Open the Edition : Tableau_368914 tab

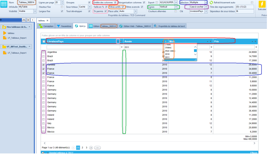[103, 26]
